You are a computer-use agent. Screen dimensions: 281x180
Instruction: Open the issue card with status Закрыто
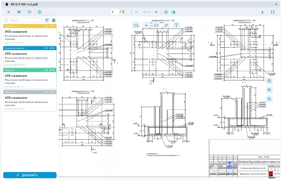click(x=30, y=79)
